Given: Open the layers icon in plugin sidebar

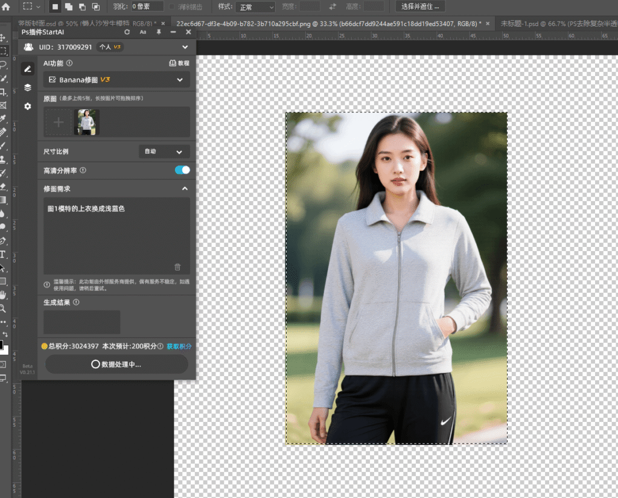Looking at the screenshot, I should pyautogui.click(x=28, y=88).
